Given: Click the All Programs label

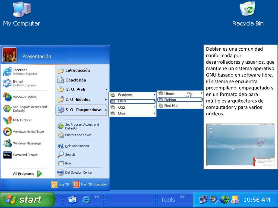Looking at the screenshot, I should click(x=23, y=174).
